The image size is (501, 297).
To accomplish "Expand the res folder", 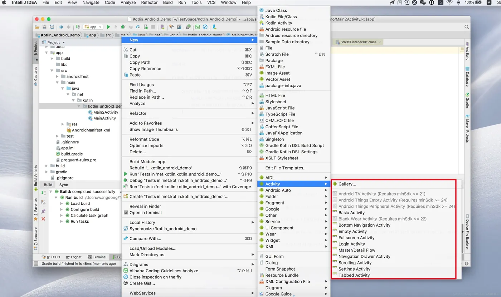I will click(63, 124).
